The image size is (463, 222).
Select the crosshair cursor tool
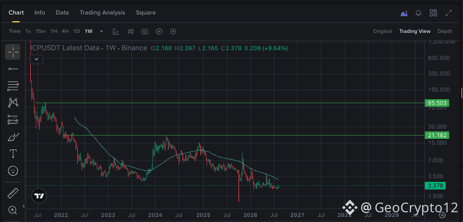(13, 52)
